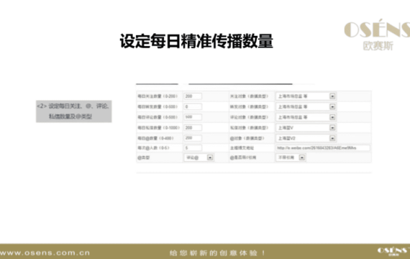Click the 每日评论数量 input box
Image resolution: width=410 pixels, height=259 pixels.
click(193, 117)
